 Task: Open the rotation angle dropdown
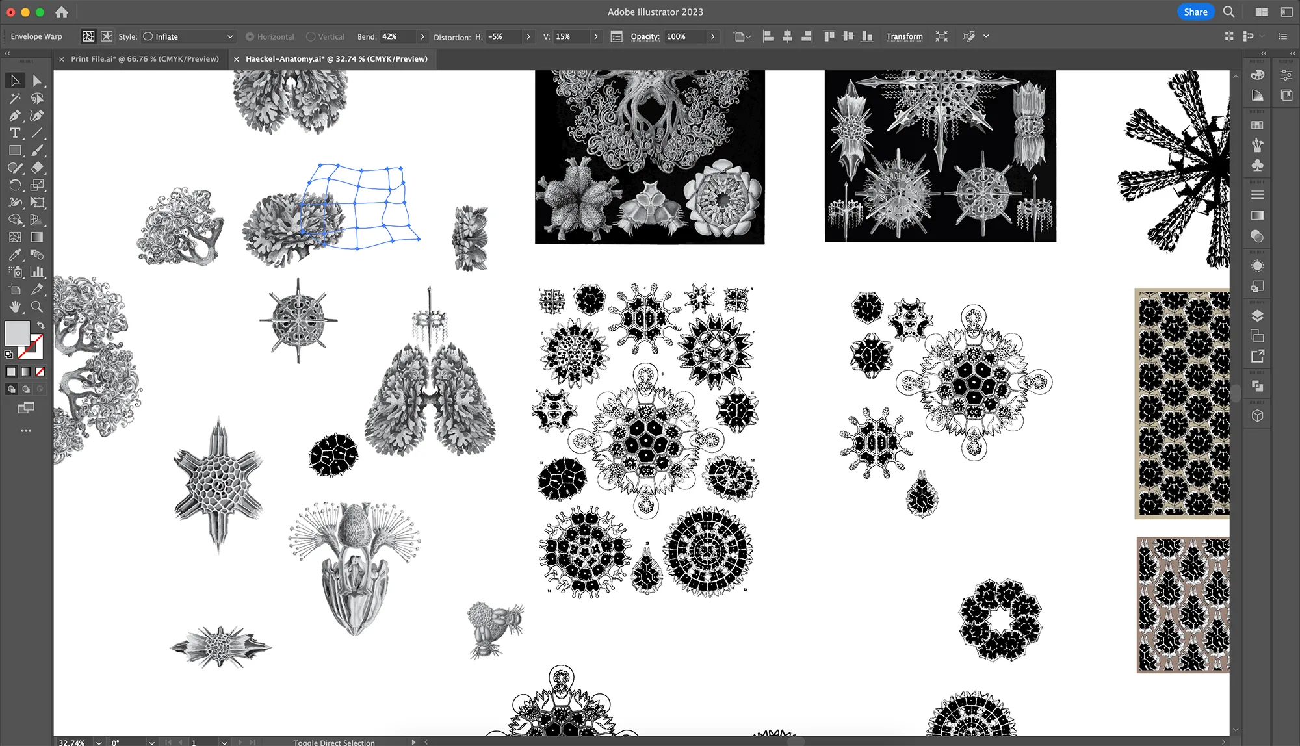coord(151,742)
